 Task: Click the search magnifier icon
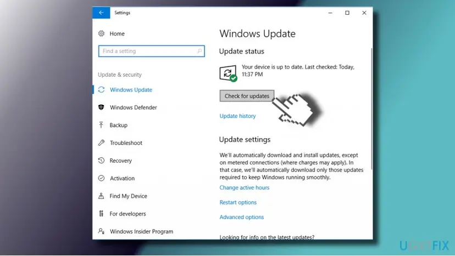coord(199,51)
